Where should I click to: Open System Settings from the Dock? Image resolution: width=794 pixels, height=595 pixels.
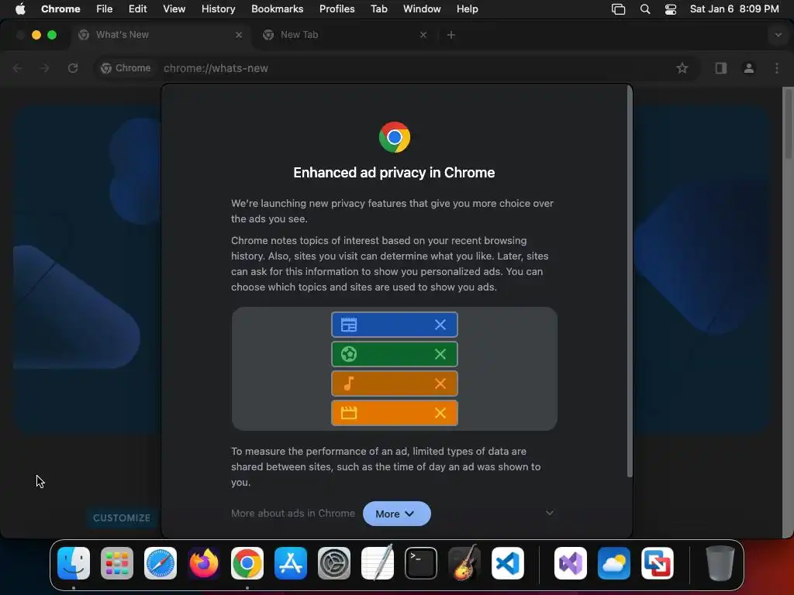click(334, 563)
